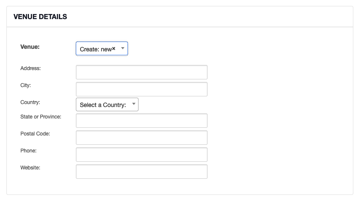This screenshot has width=361, height=200.
Task: Click the "State or Province:" label
Action: pos(41,117)
